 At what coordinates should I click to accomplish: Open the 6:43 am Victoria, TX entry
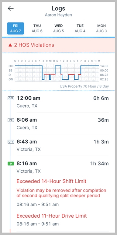[x=63, y=145]
